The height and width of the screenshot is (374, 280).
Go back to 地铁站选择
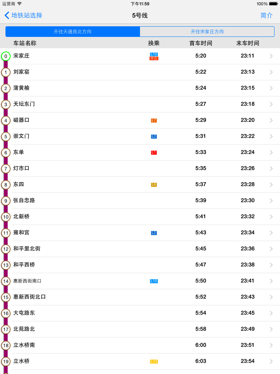point(23,15)
